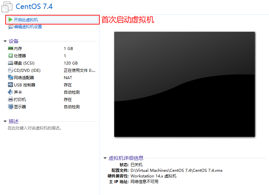Viewport: 269px width, 195px height.
Task: Click the 描述 section heading
Action: (14, 121)
